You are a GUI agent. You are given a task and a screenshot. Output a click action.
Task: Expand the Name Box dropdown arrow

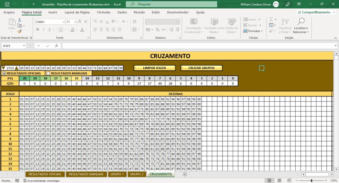click(x=24, y=46)
